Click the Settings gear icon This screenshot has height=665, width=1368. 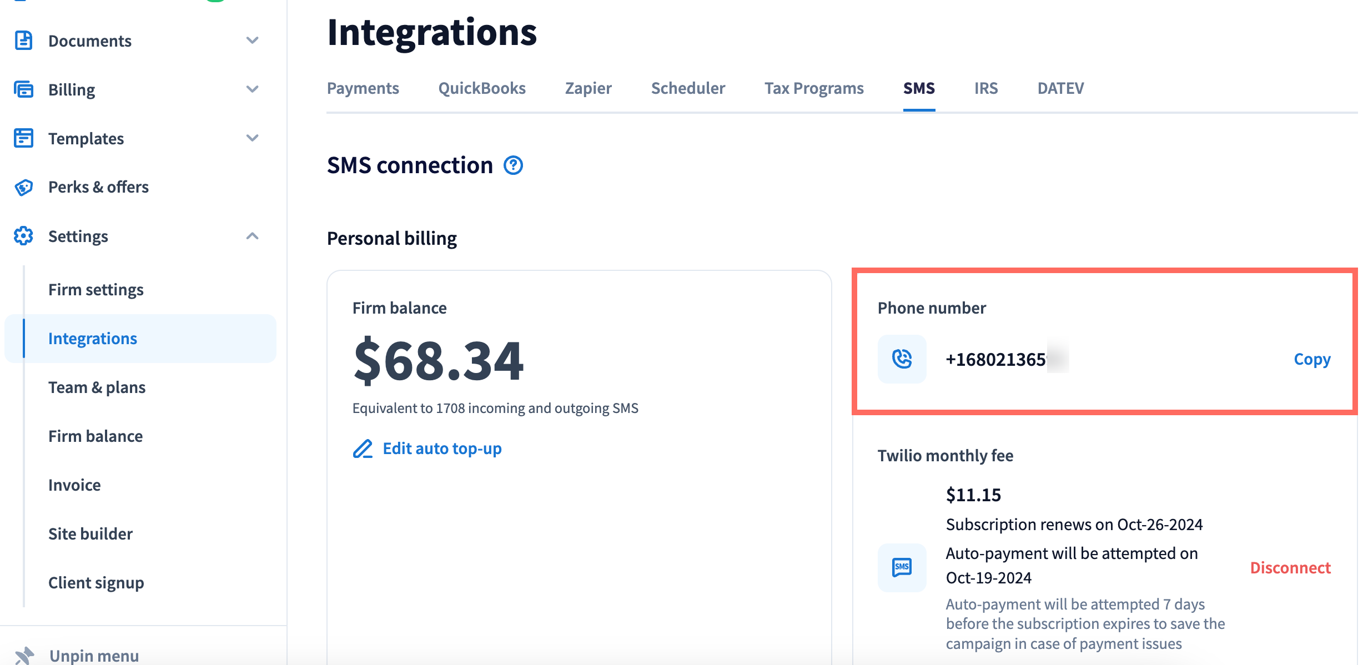(23, 236)
